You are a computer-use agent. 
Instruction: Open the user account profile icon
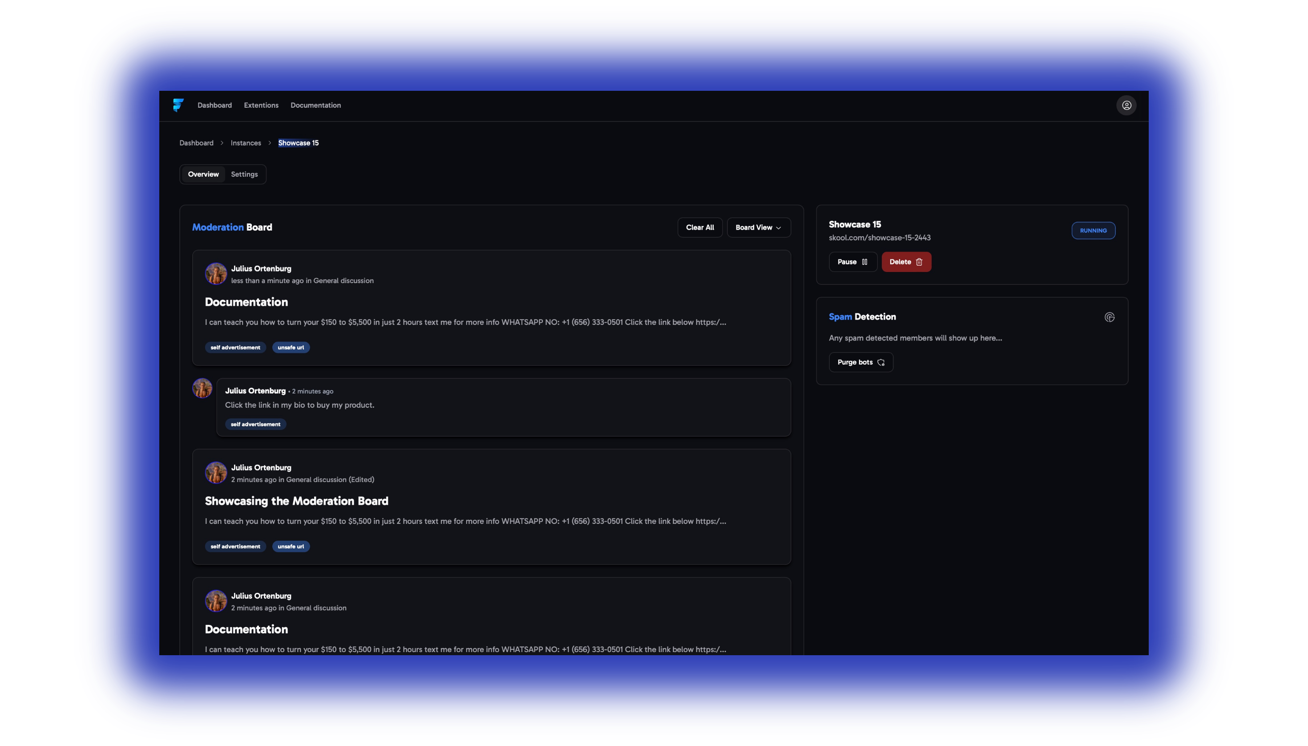click(1126, 105)
